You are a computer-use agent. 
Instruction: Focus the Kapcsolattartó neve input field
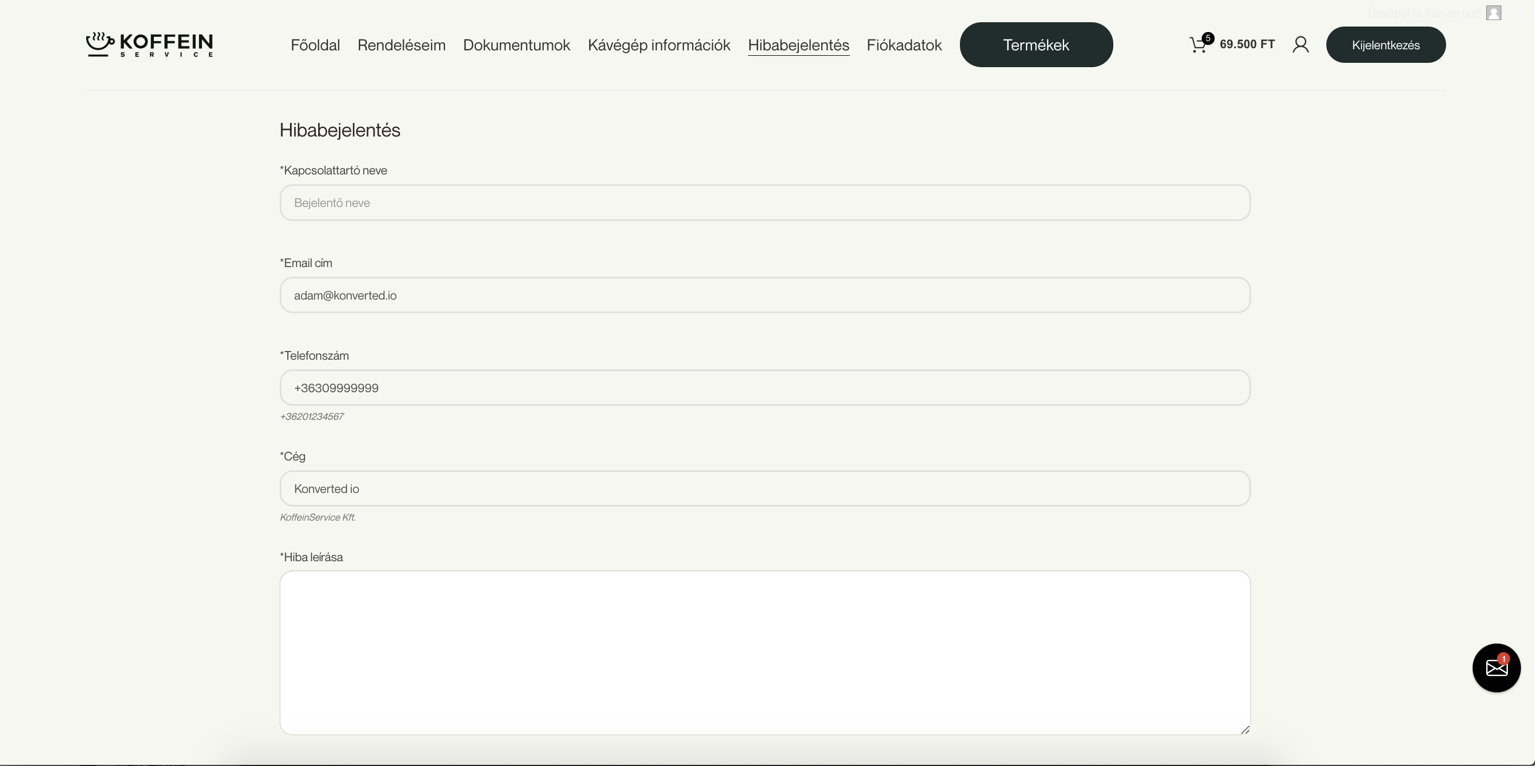765,203
